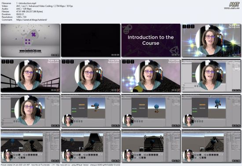
Task: Select thumbnail of blue character jumping high
Action: 211,111
